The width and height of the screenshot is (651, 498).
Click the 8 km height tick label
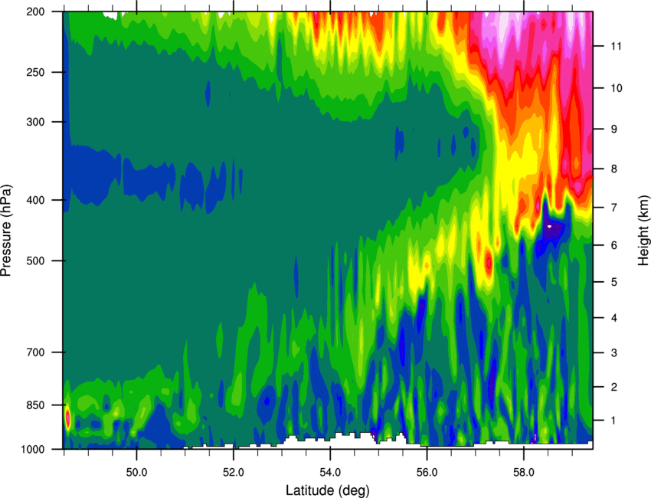pos(613,169)
